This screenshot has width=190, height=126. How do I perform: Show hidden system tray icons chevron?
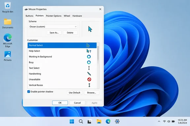159,121
